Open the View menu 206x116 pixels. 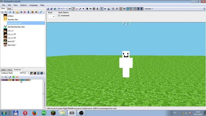(15, 5)
